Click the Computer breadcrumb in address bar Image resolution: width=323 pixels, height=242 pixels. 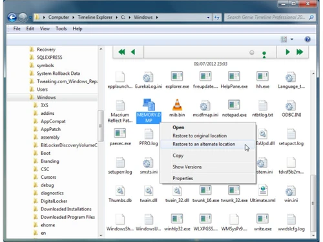59,17
